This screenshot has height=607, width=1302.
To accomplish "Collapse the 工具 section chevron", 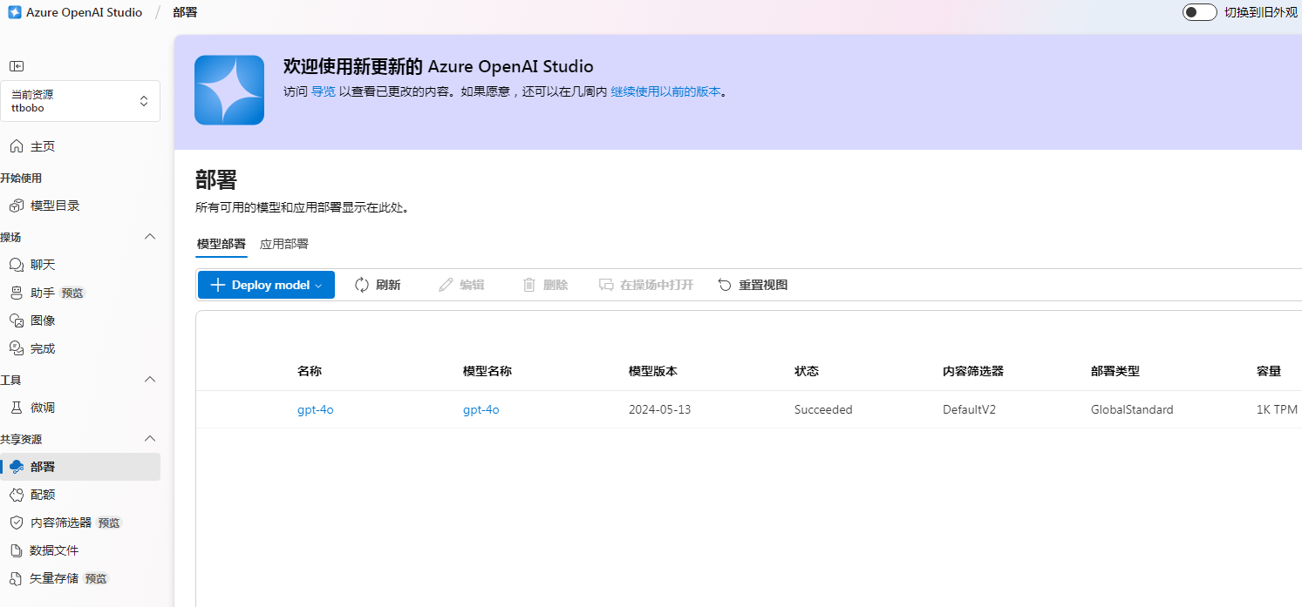I will coord(150,380).
